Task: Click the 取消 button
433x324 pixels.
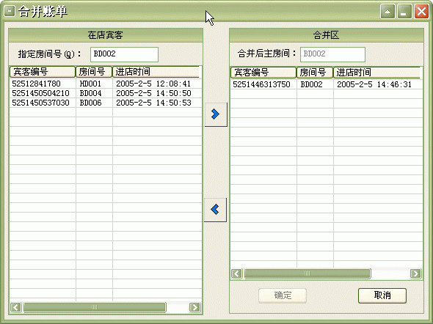Action: click(382, 295)
